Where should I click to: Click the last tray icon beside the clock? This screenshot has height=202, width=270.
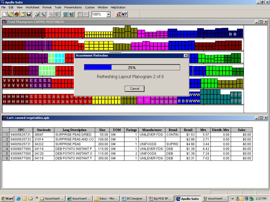point(251,199)
